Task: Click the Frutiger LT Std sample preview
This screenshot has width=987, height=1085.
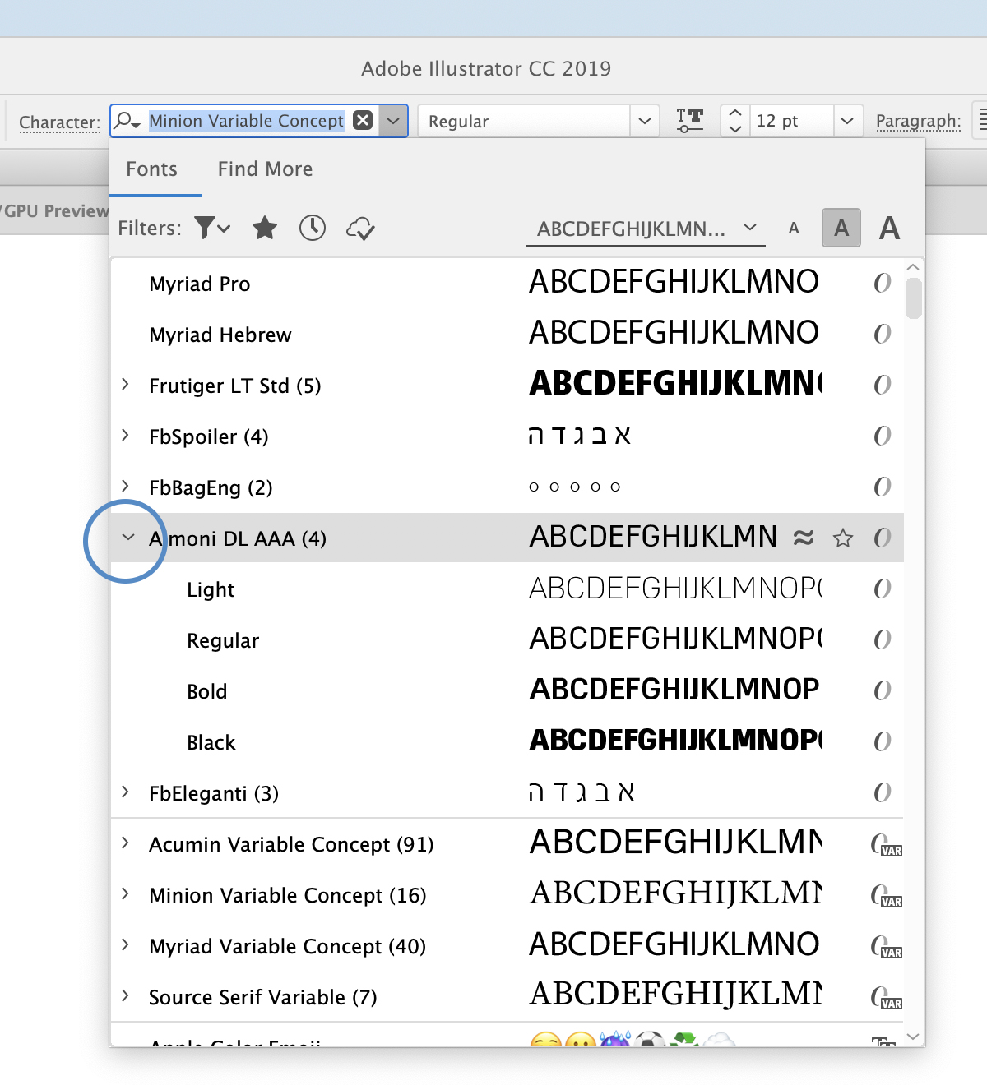Action: (675, 384)
